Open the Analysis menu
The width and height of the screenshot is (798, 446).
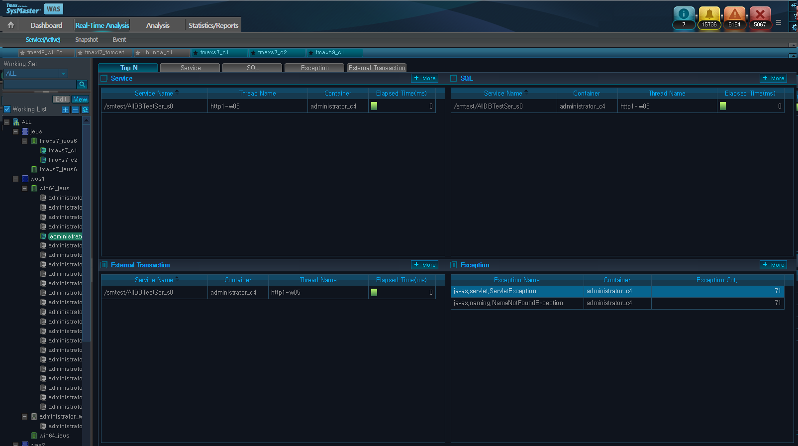pyautogui.click(x=158, y=25)
